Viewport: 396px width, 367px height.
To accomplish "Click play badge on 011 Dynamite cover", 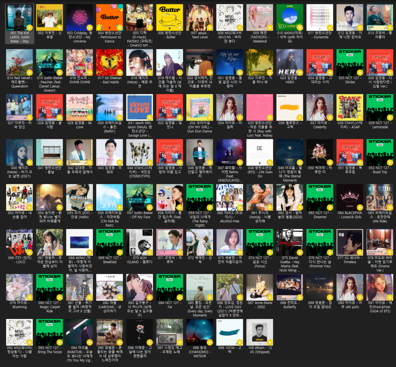I will 330,27.
